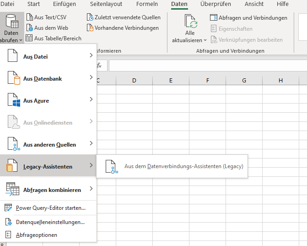Open the Alle aktualisieren dropdown arrow
Screen dimensions: 307x246
pos(205,40)
